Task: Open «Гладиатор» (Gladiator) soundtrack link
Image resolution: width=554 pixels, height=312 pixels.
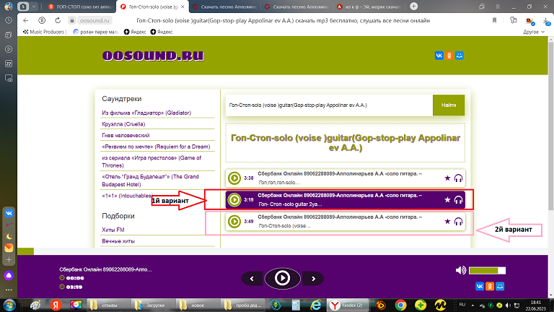Action: (146, 113)
